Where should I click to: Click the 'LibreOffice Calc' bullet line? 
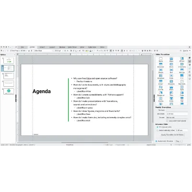pos(83,98)
